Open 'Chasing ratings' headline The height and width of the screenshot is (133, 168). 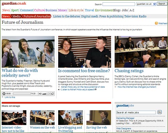129,71
